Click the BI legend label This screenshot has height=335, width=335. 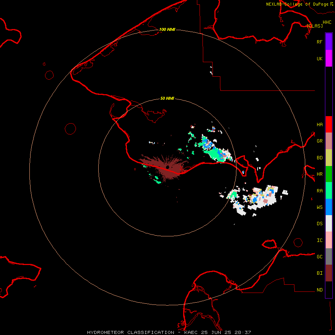pos(320,273)
